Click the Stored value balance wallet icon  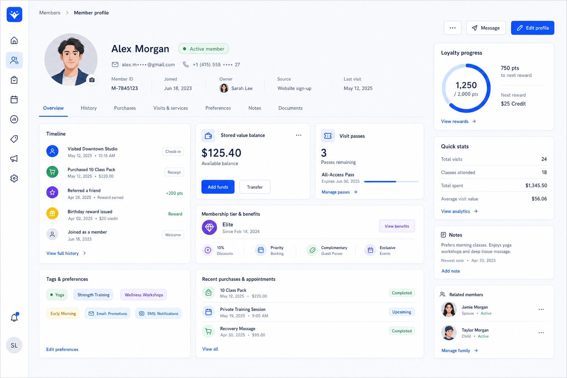tap(208, 135)
